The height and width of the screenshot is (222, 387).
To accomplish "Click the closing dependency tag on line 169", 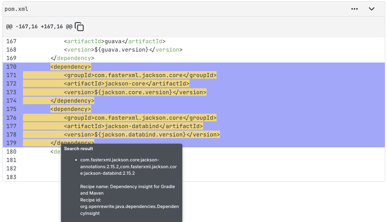I will (x=72, y=58).
